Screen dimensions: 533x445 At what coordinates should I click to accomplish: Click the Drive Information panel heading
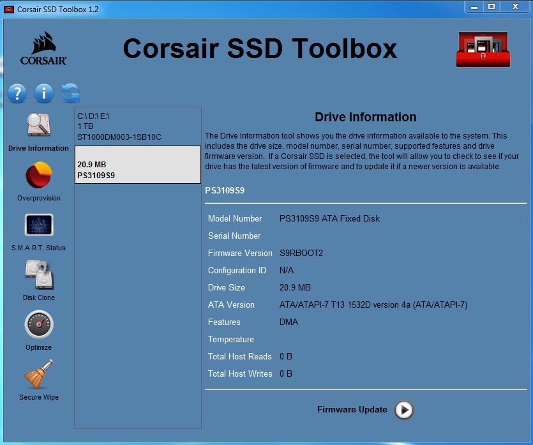point(365,117)
